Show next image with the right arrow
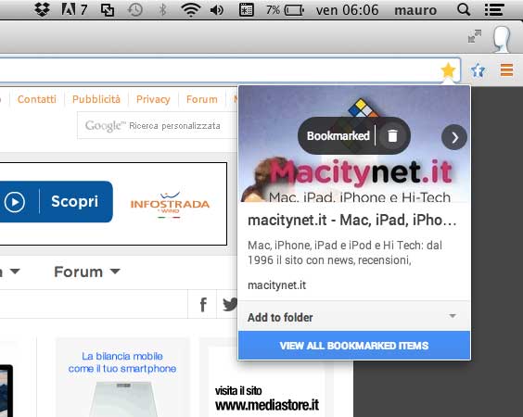The height and width of the screenshot is (417, 523). coord(454,137)
